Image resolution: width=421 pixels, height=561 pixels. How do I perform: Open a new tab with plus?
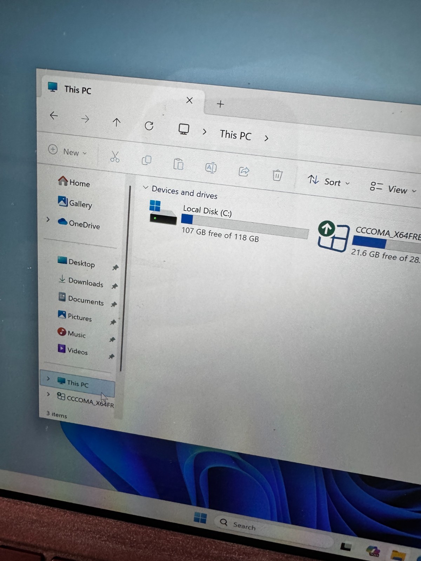pos(220,104)
